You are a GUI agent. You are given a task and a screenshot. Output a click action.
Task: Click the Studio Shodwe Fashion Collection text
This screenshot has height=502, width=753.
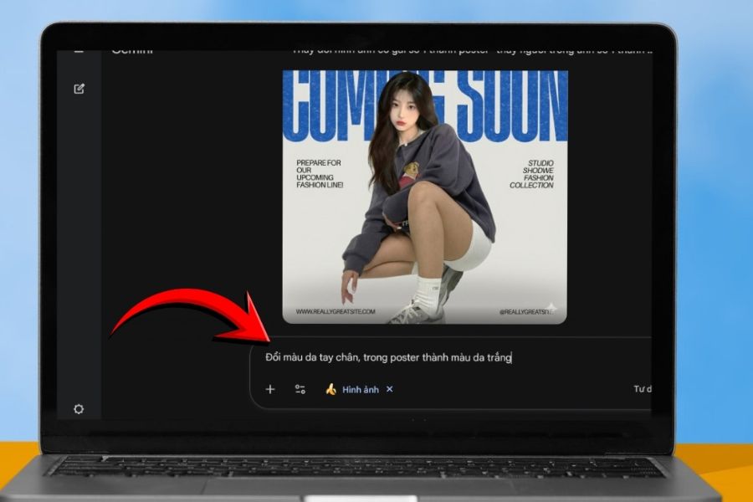pyautogui.click(x=532, y=174)
